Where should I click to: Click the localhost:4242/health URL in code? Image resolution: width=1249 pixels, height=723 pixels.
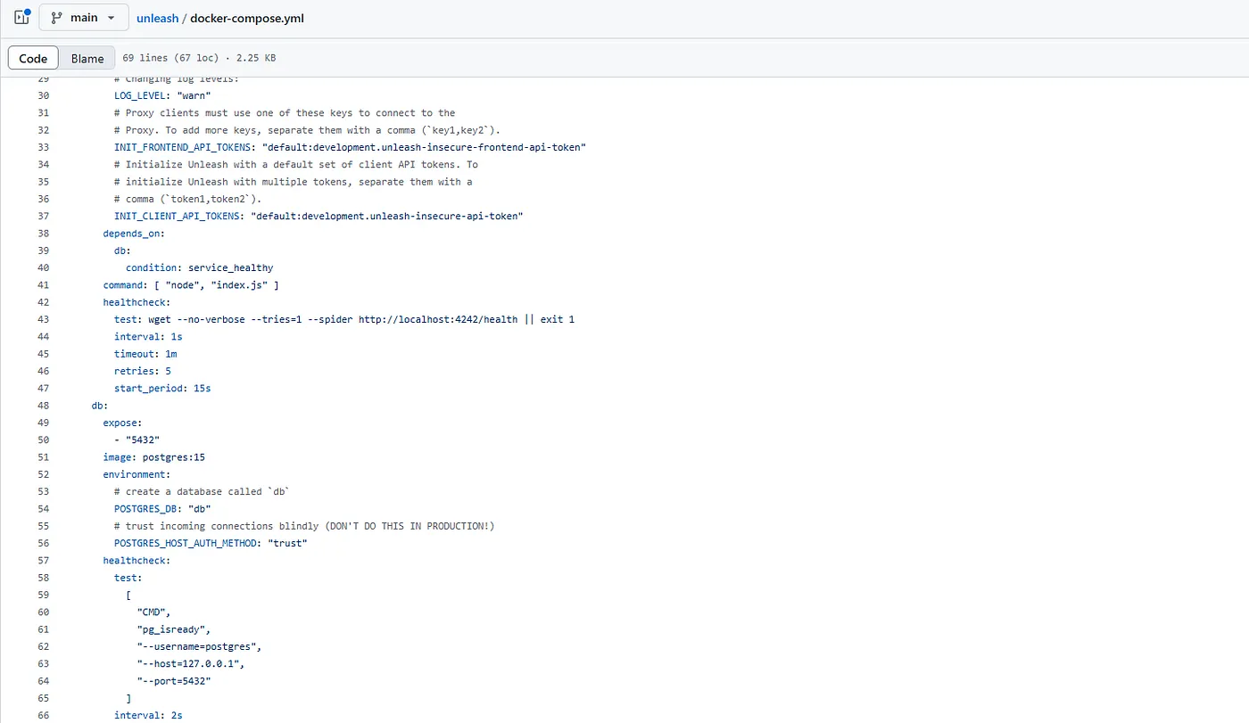click(x=437, y=319)
